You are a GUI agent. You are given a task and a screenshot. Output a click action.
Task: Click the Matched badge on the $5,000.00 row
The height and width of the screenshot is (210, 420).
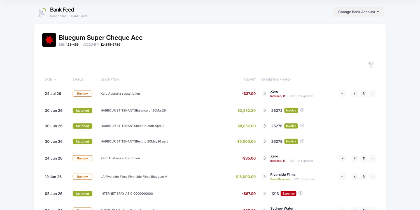pyautogui.click(x=82, y=141)
